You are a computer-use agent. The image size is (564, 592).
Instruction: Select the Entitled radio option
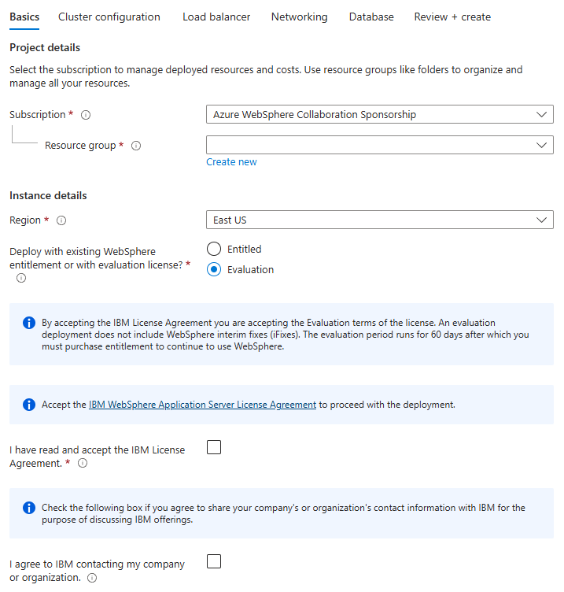click(214, 249)
